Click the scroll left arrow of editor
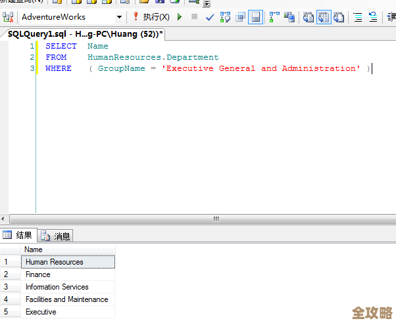Viewport: 396px width, 325px height. click(3, 219)
